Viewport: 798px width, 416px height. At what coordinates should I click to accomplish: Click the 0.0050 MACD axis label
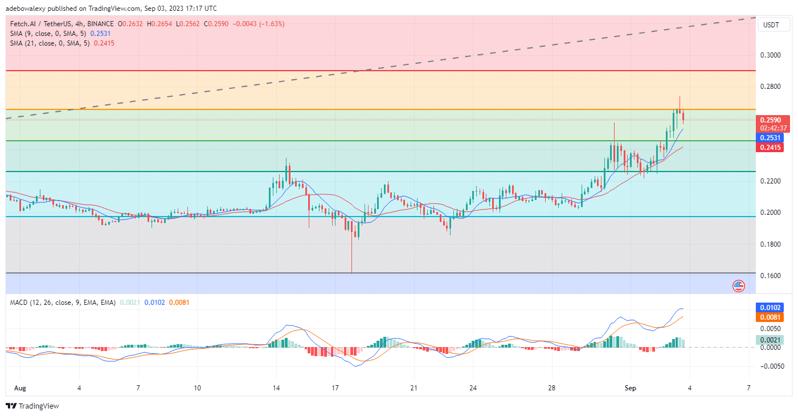pos(771,329)
